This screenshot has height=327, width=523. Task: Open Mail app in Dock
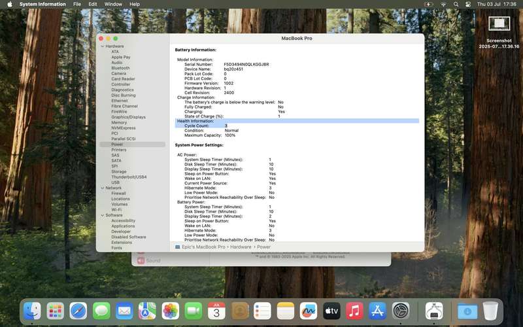(124, 311)
